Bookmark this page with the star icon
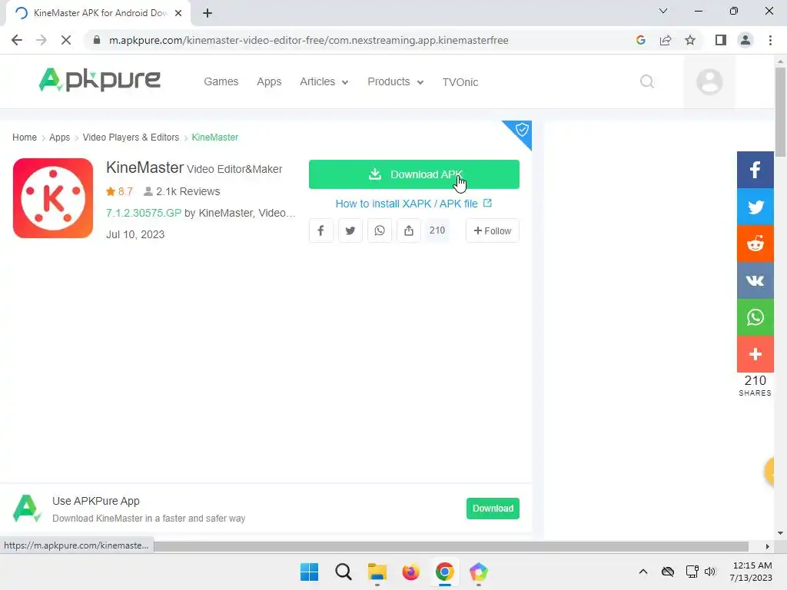787x590 pixels. 690,40
